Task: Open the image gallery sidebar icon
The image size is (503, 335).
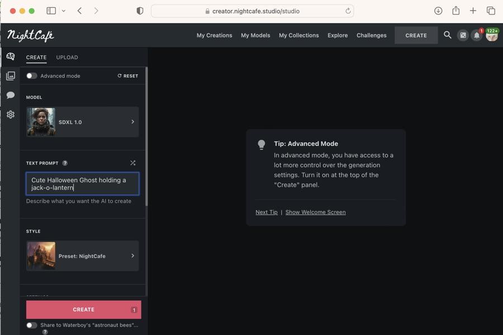Action: point(11,76)
